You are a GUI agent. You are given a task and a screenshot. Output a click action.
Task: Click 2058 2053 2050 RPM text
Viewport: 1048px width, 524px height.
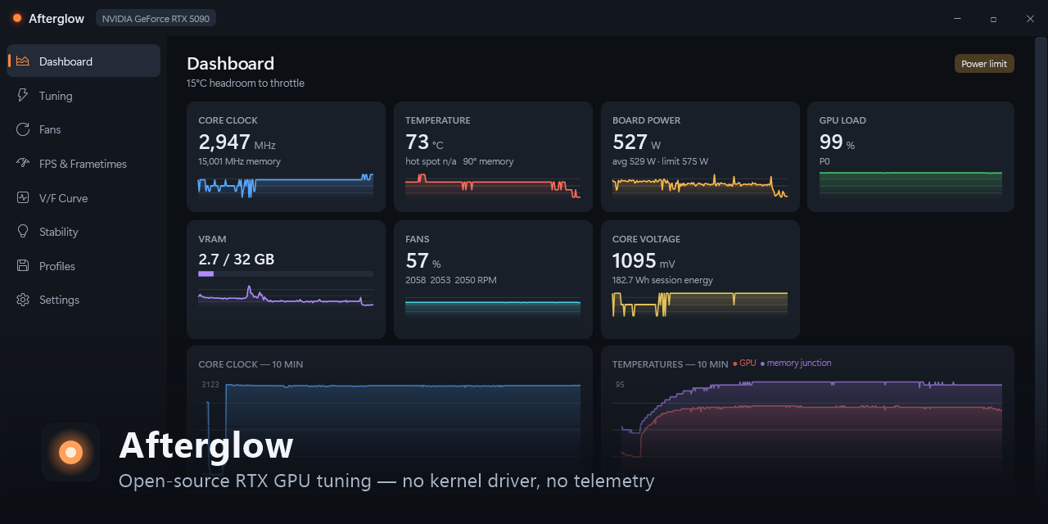pyautogui.click(x=450, y=280)
